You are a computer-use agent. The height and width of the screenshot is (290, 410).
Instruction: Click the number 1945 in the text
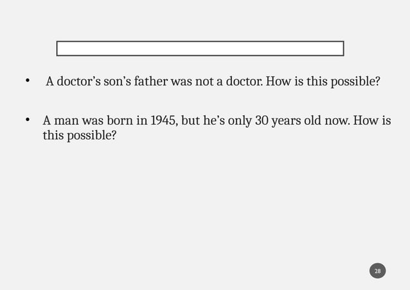[x=164, y=121]
